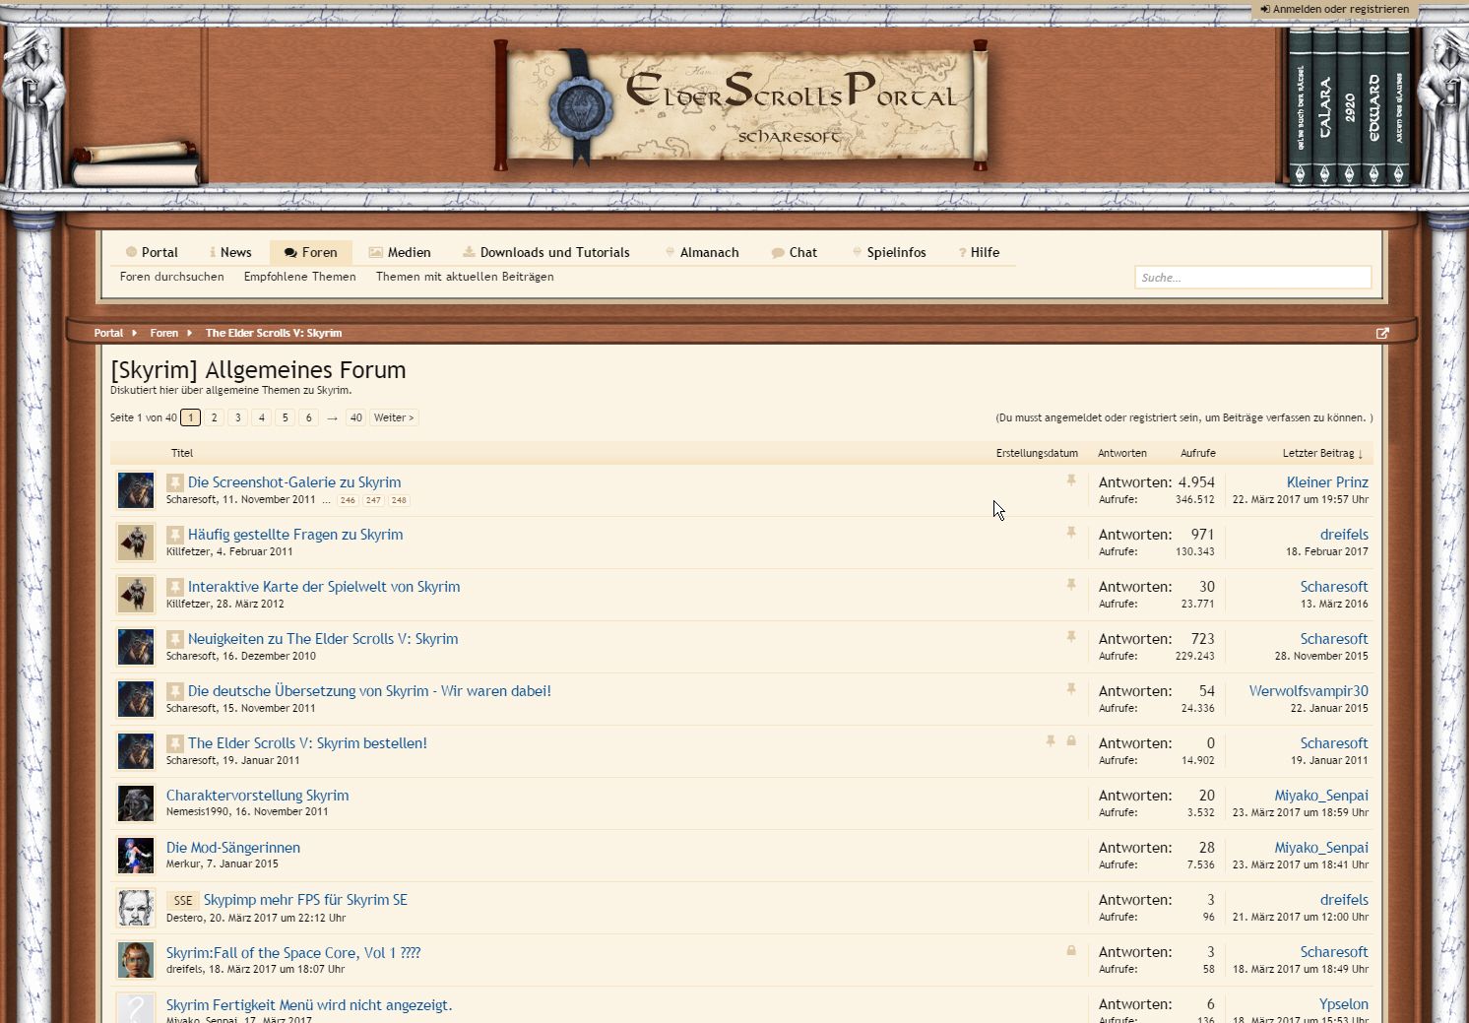Click Anmelden oder registrieren link
Screen dimensions: 1469x1023
click(x=1334, y=9)
